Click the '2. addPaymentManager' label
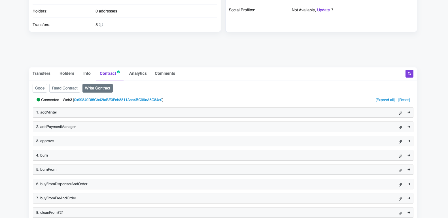This screenshot has width=448, height=218. point(56,127)
